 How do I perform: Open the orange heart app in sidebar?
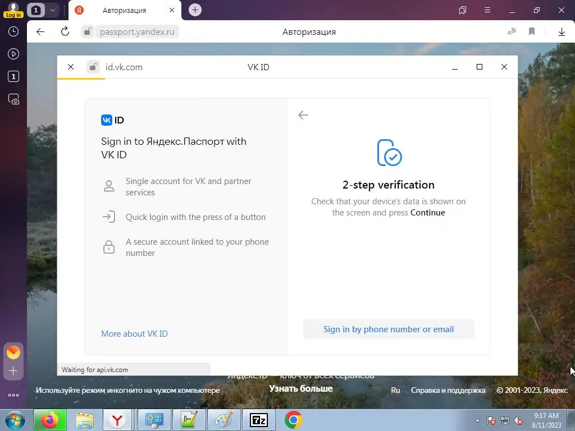click(x=13, y=352)
